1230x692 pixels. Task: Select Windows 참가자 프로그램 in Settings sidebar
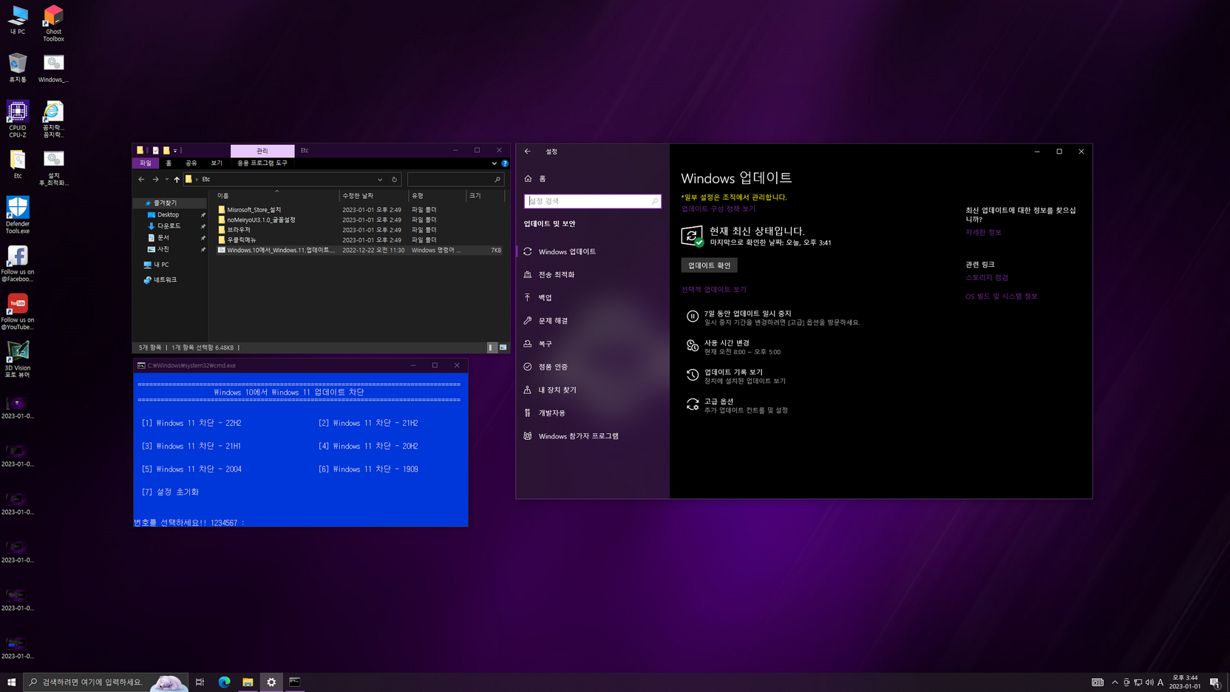click(593, 436)
